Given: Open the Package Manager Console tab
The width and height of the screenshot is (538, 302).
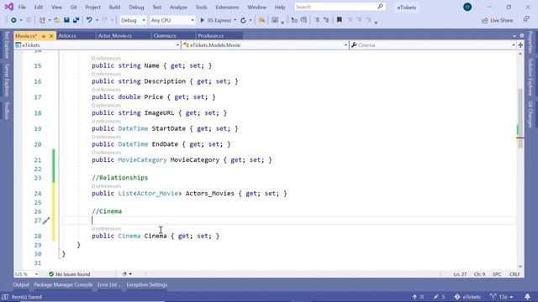Looking at the screenshot, I should 63,285.
